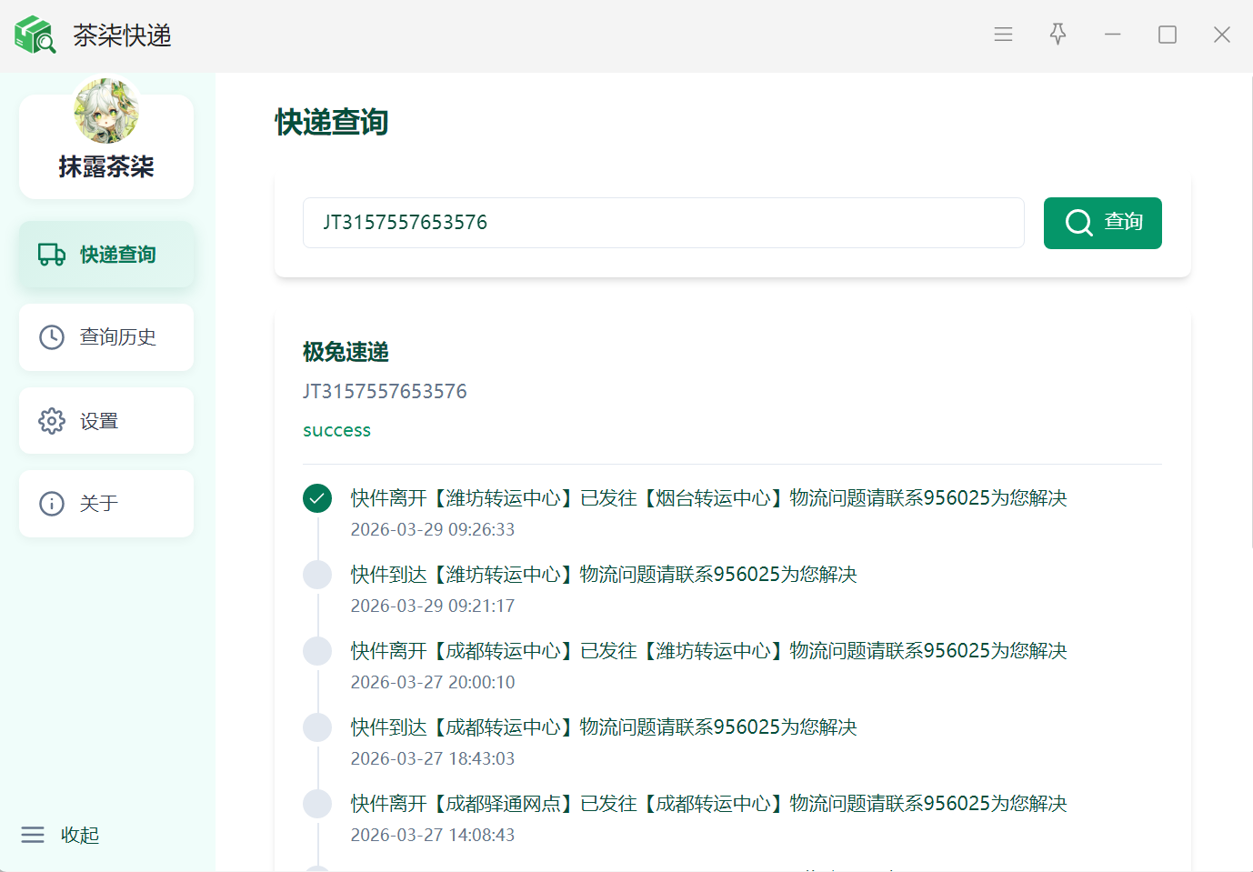
Task: Open the hamburger menu in title bar
Action: click(1003, 35)
